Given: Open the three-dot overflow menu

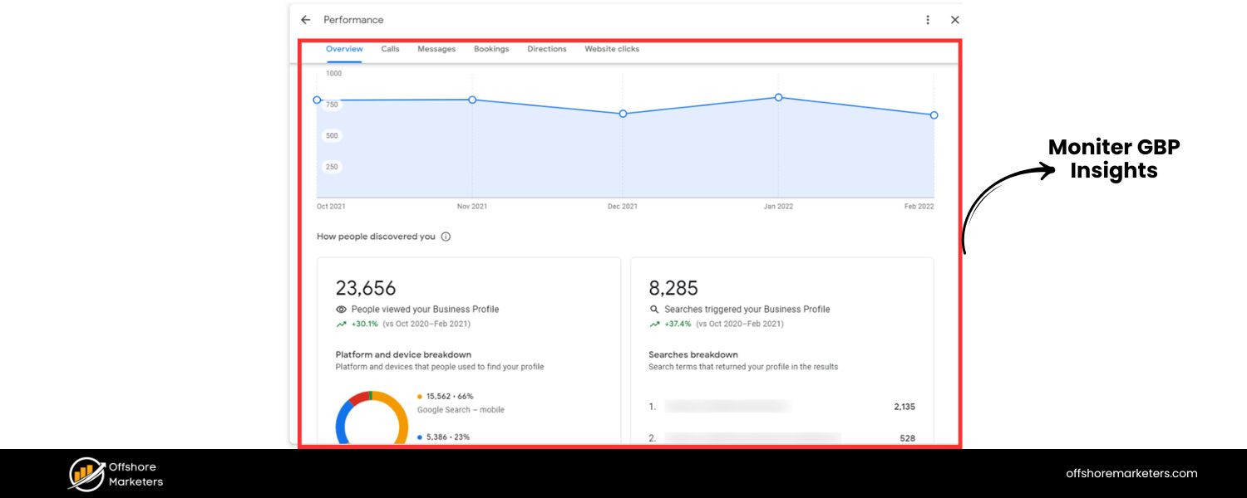Looking at the screenshot, I should point(928,19).
